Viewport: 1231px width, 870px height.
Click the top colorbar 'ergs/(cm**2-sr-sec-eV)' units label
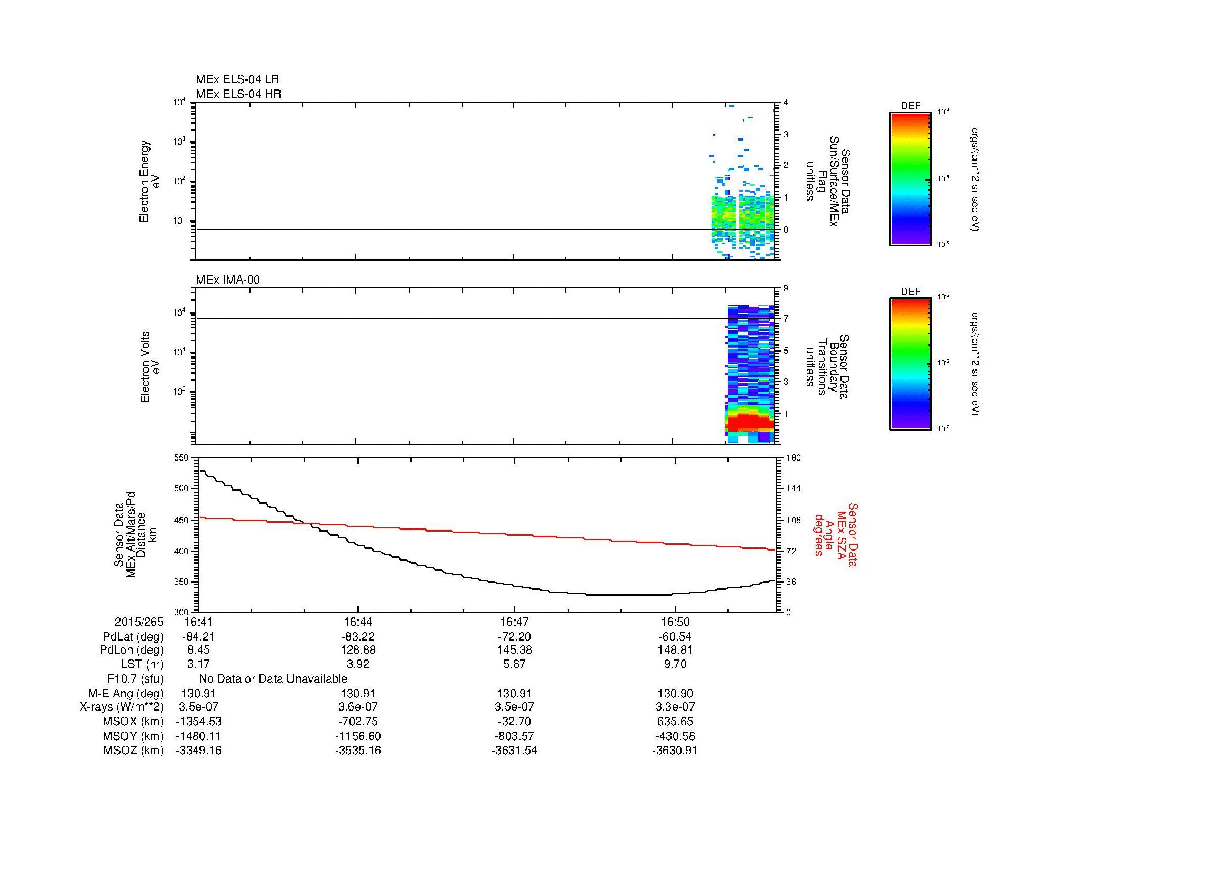click(x=975, y=179)
